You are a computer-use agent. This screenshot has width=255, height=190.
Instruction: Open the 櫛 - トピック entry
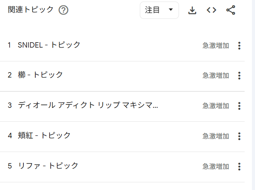click(40, 75)
